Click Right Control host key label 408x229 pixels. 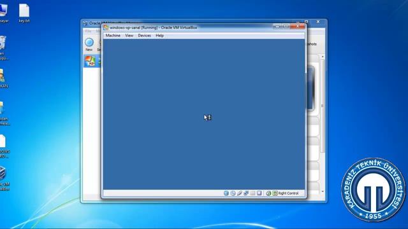[x=288, y=193]
